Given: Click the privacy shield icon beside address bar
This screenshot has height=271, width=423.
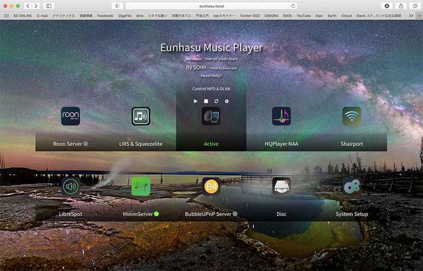Looking at the screenshot, I should pos(118,6).
